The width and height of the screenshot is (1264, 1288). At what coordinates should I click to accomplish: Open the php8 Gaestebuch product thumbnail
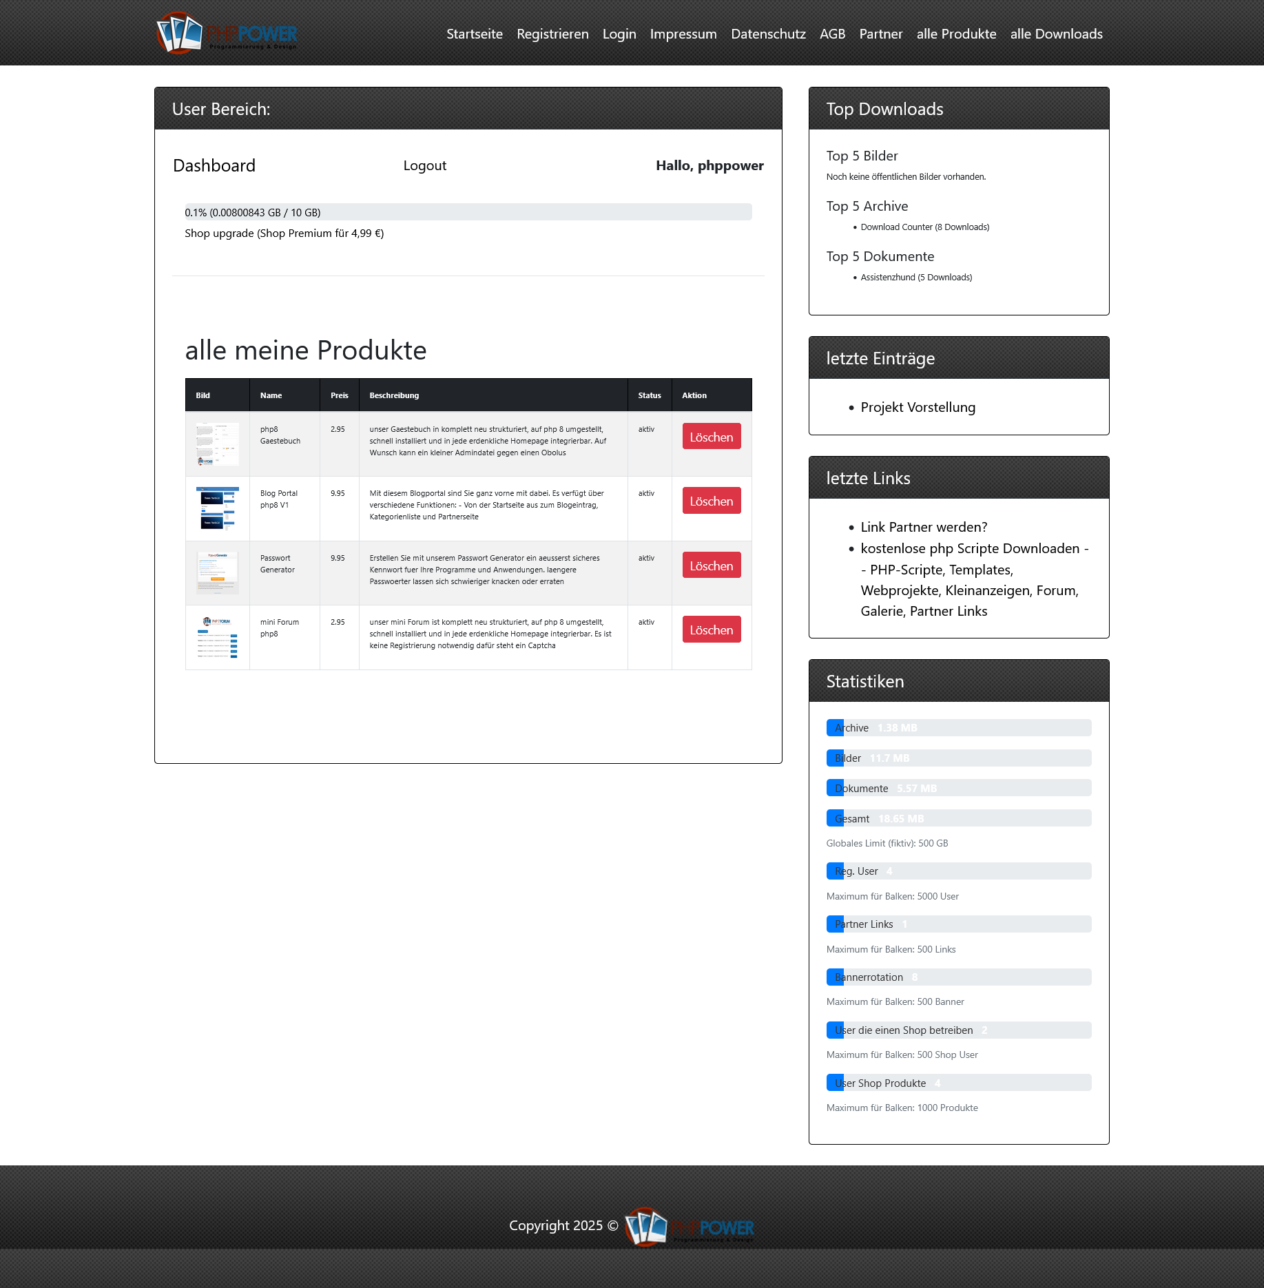click(217, 444)
